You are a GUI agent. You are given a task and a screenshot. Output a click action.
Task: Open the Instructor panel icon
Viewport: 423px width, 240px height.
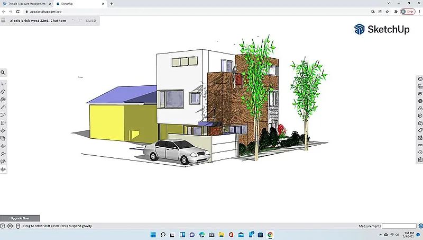420,93
